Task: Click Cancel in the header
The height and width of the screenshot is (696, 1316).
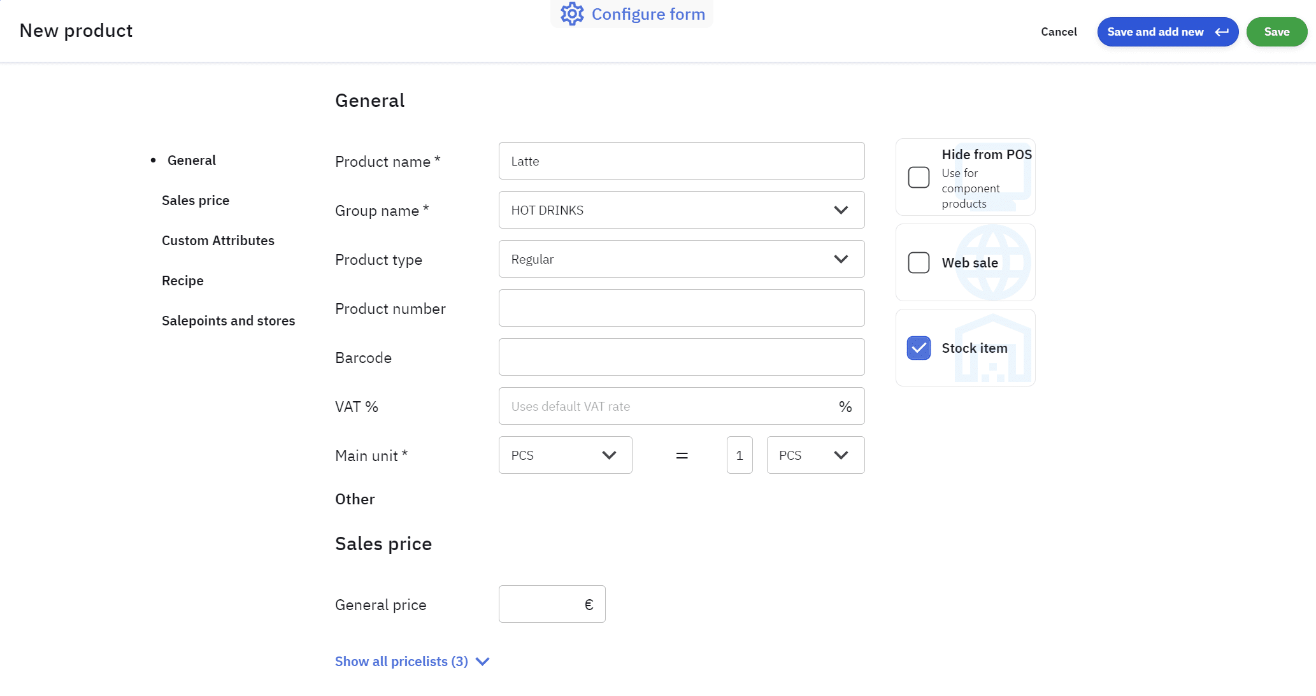Action: tap(1058, 32)
